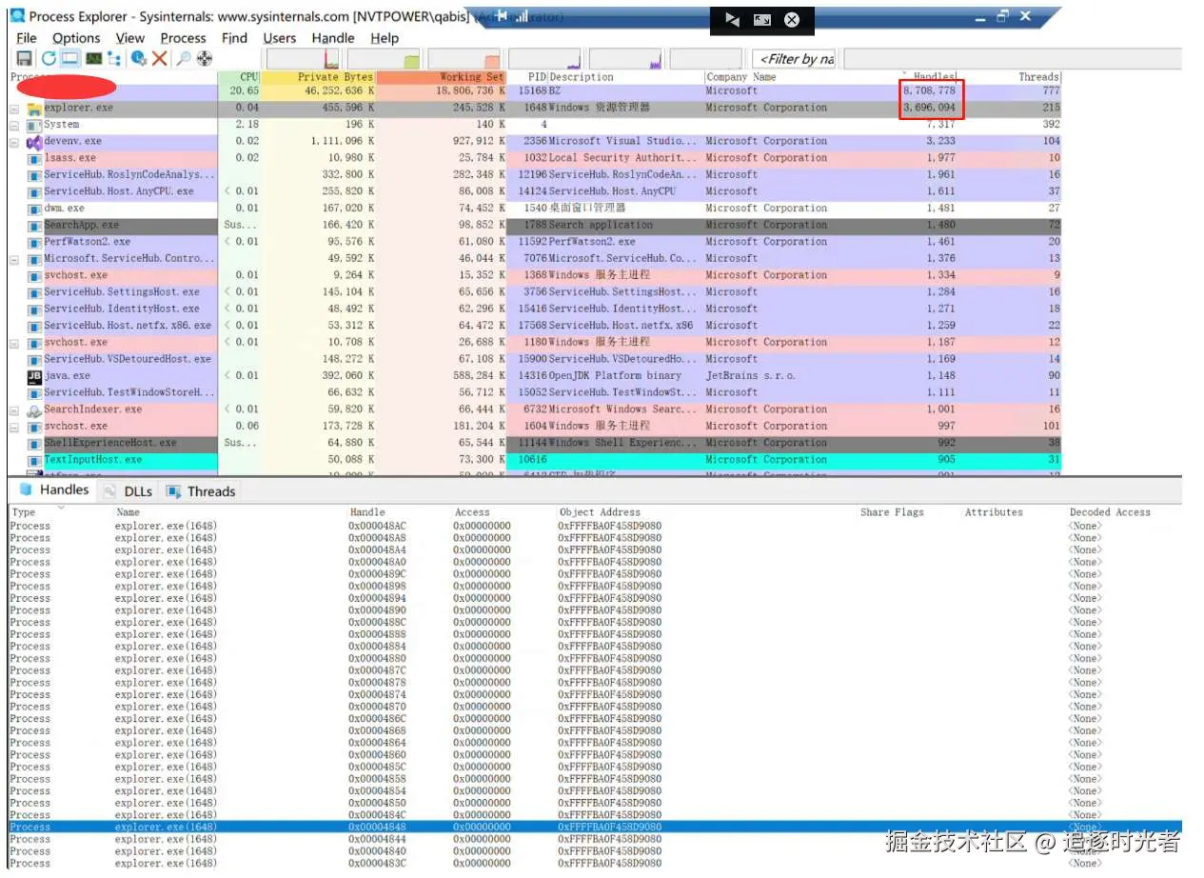This screenshot has height=878, width=1204.
Task: Open the Find menu
Action: 234,38
